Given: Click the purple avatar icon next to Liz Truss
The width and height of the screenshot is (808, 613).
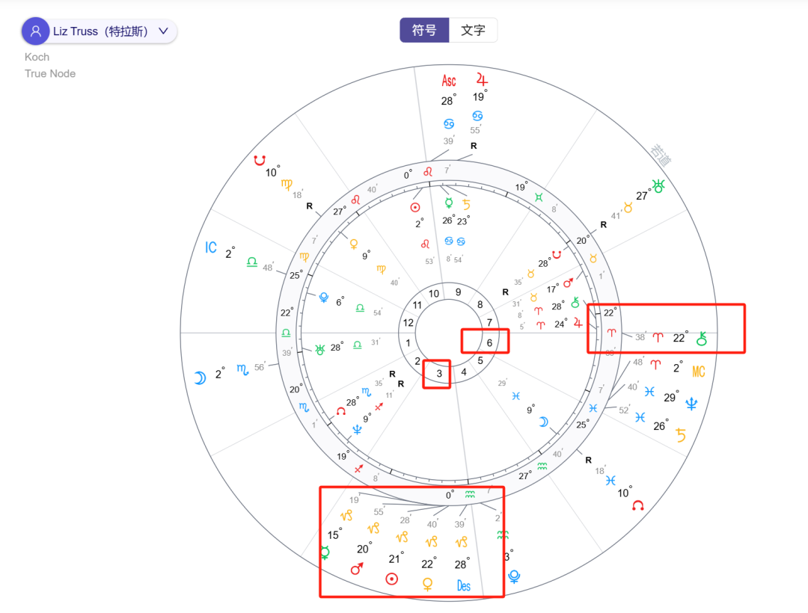Looking at the screenshot, I should pyautogui.click(x=35, y=31).
